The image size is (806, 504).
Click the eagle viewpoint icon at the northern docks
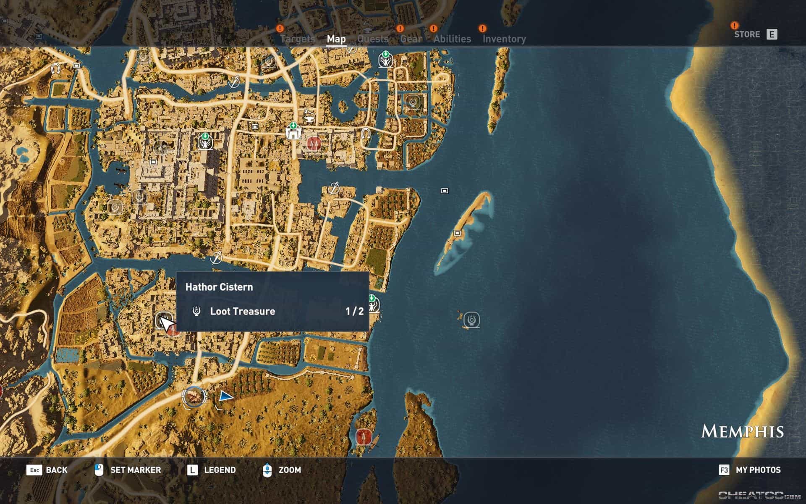coord(385,59)
